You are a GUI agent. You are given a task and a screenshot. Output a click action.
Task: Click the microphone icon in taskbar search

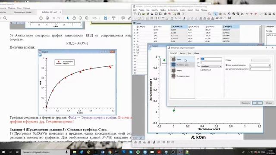click(x=66, y=152)
